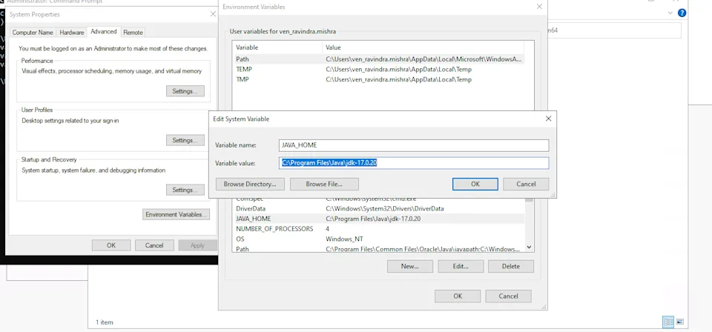Select the NUMBER_OF_PROCESSORS variable row
The height and width of the screenshot is (332, 712).
point(379,228)
